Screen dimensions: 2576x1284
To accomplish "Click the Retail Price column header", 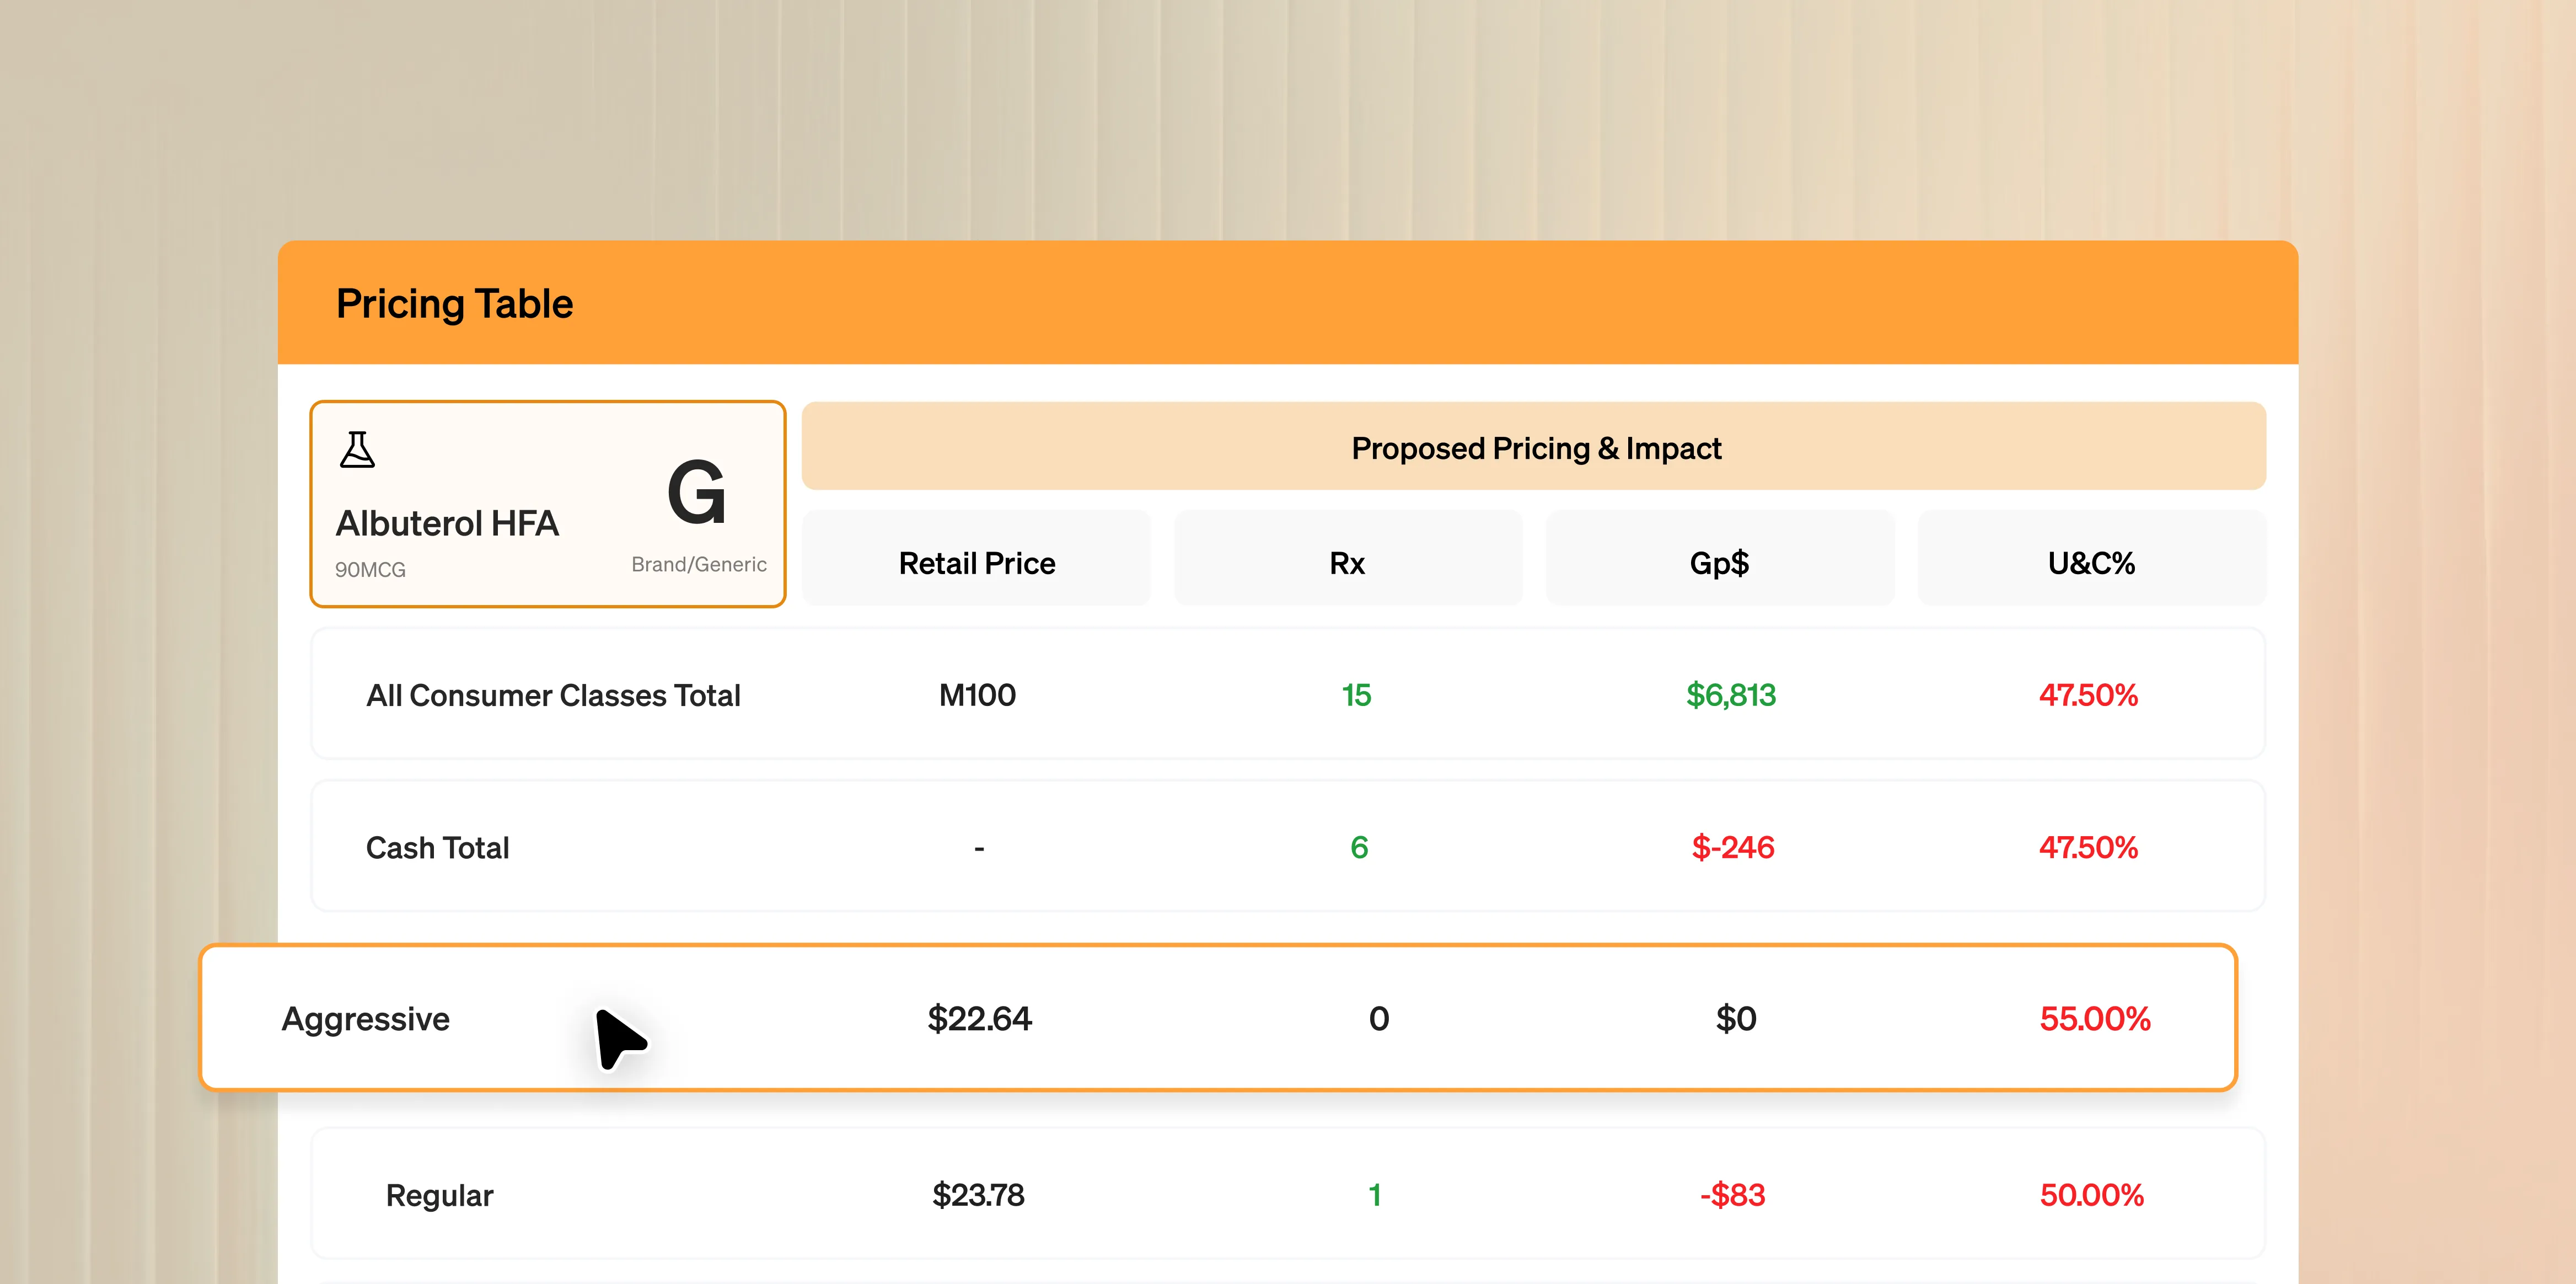I will [x=976, y=563].
